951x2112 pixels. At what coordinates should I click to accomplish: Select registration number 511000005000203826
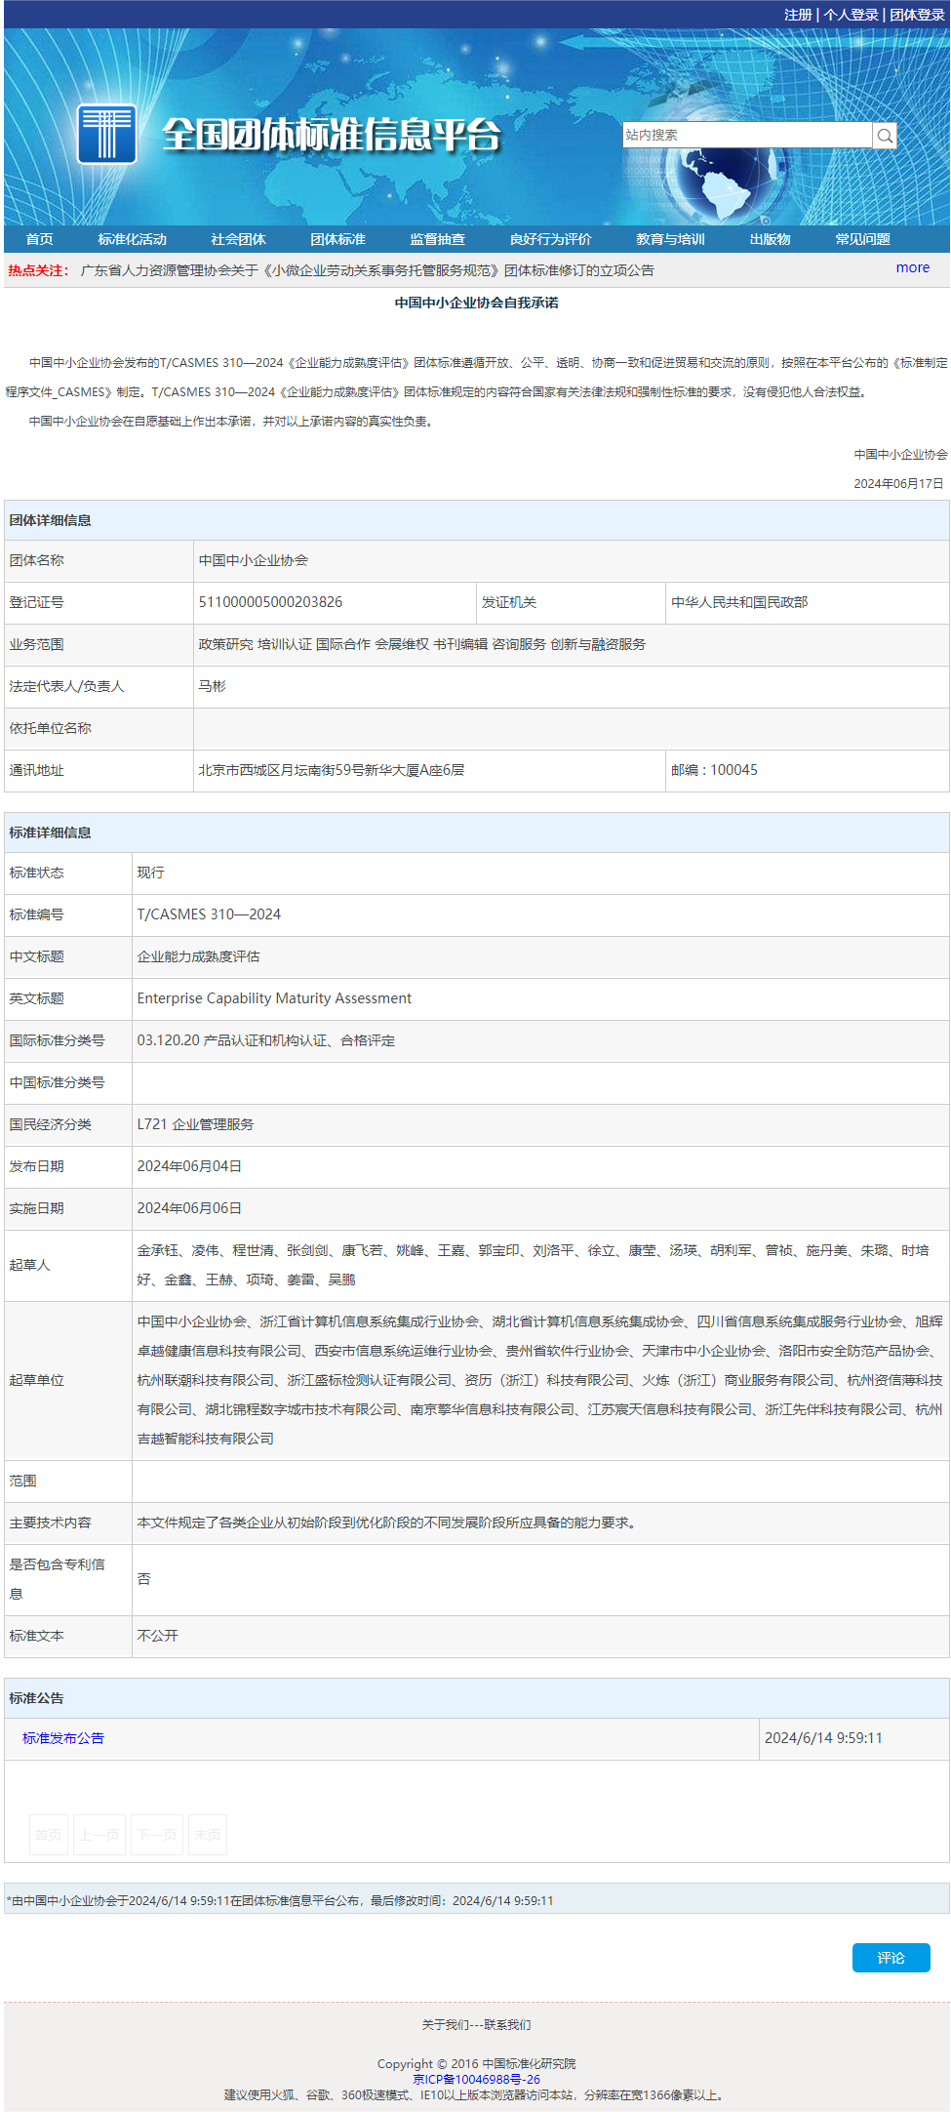click(x=270, y=602)
